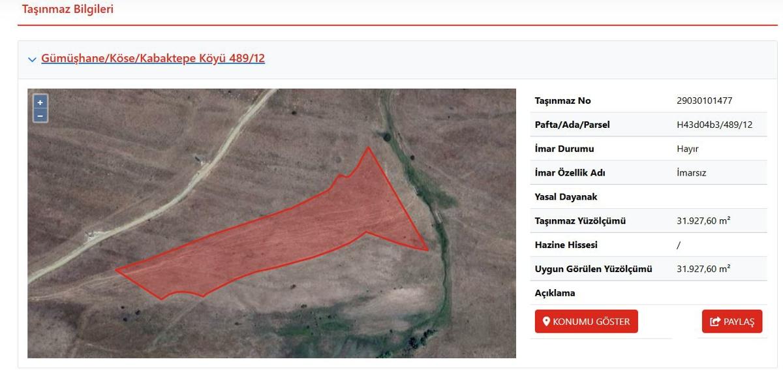
Task: Click the H43d04b3/489/12 parcel value
Action: coord(714,125)
